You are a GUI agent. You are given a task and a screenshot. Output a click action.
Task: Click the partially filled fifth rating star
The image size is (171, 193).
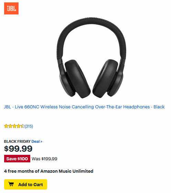click(x=23, y=126)
